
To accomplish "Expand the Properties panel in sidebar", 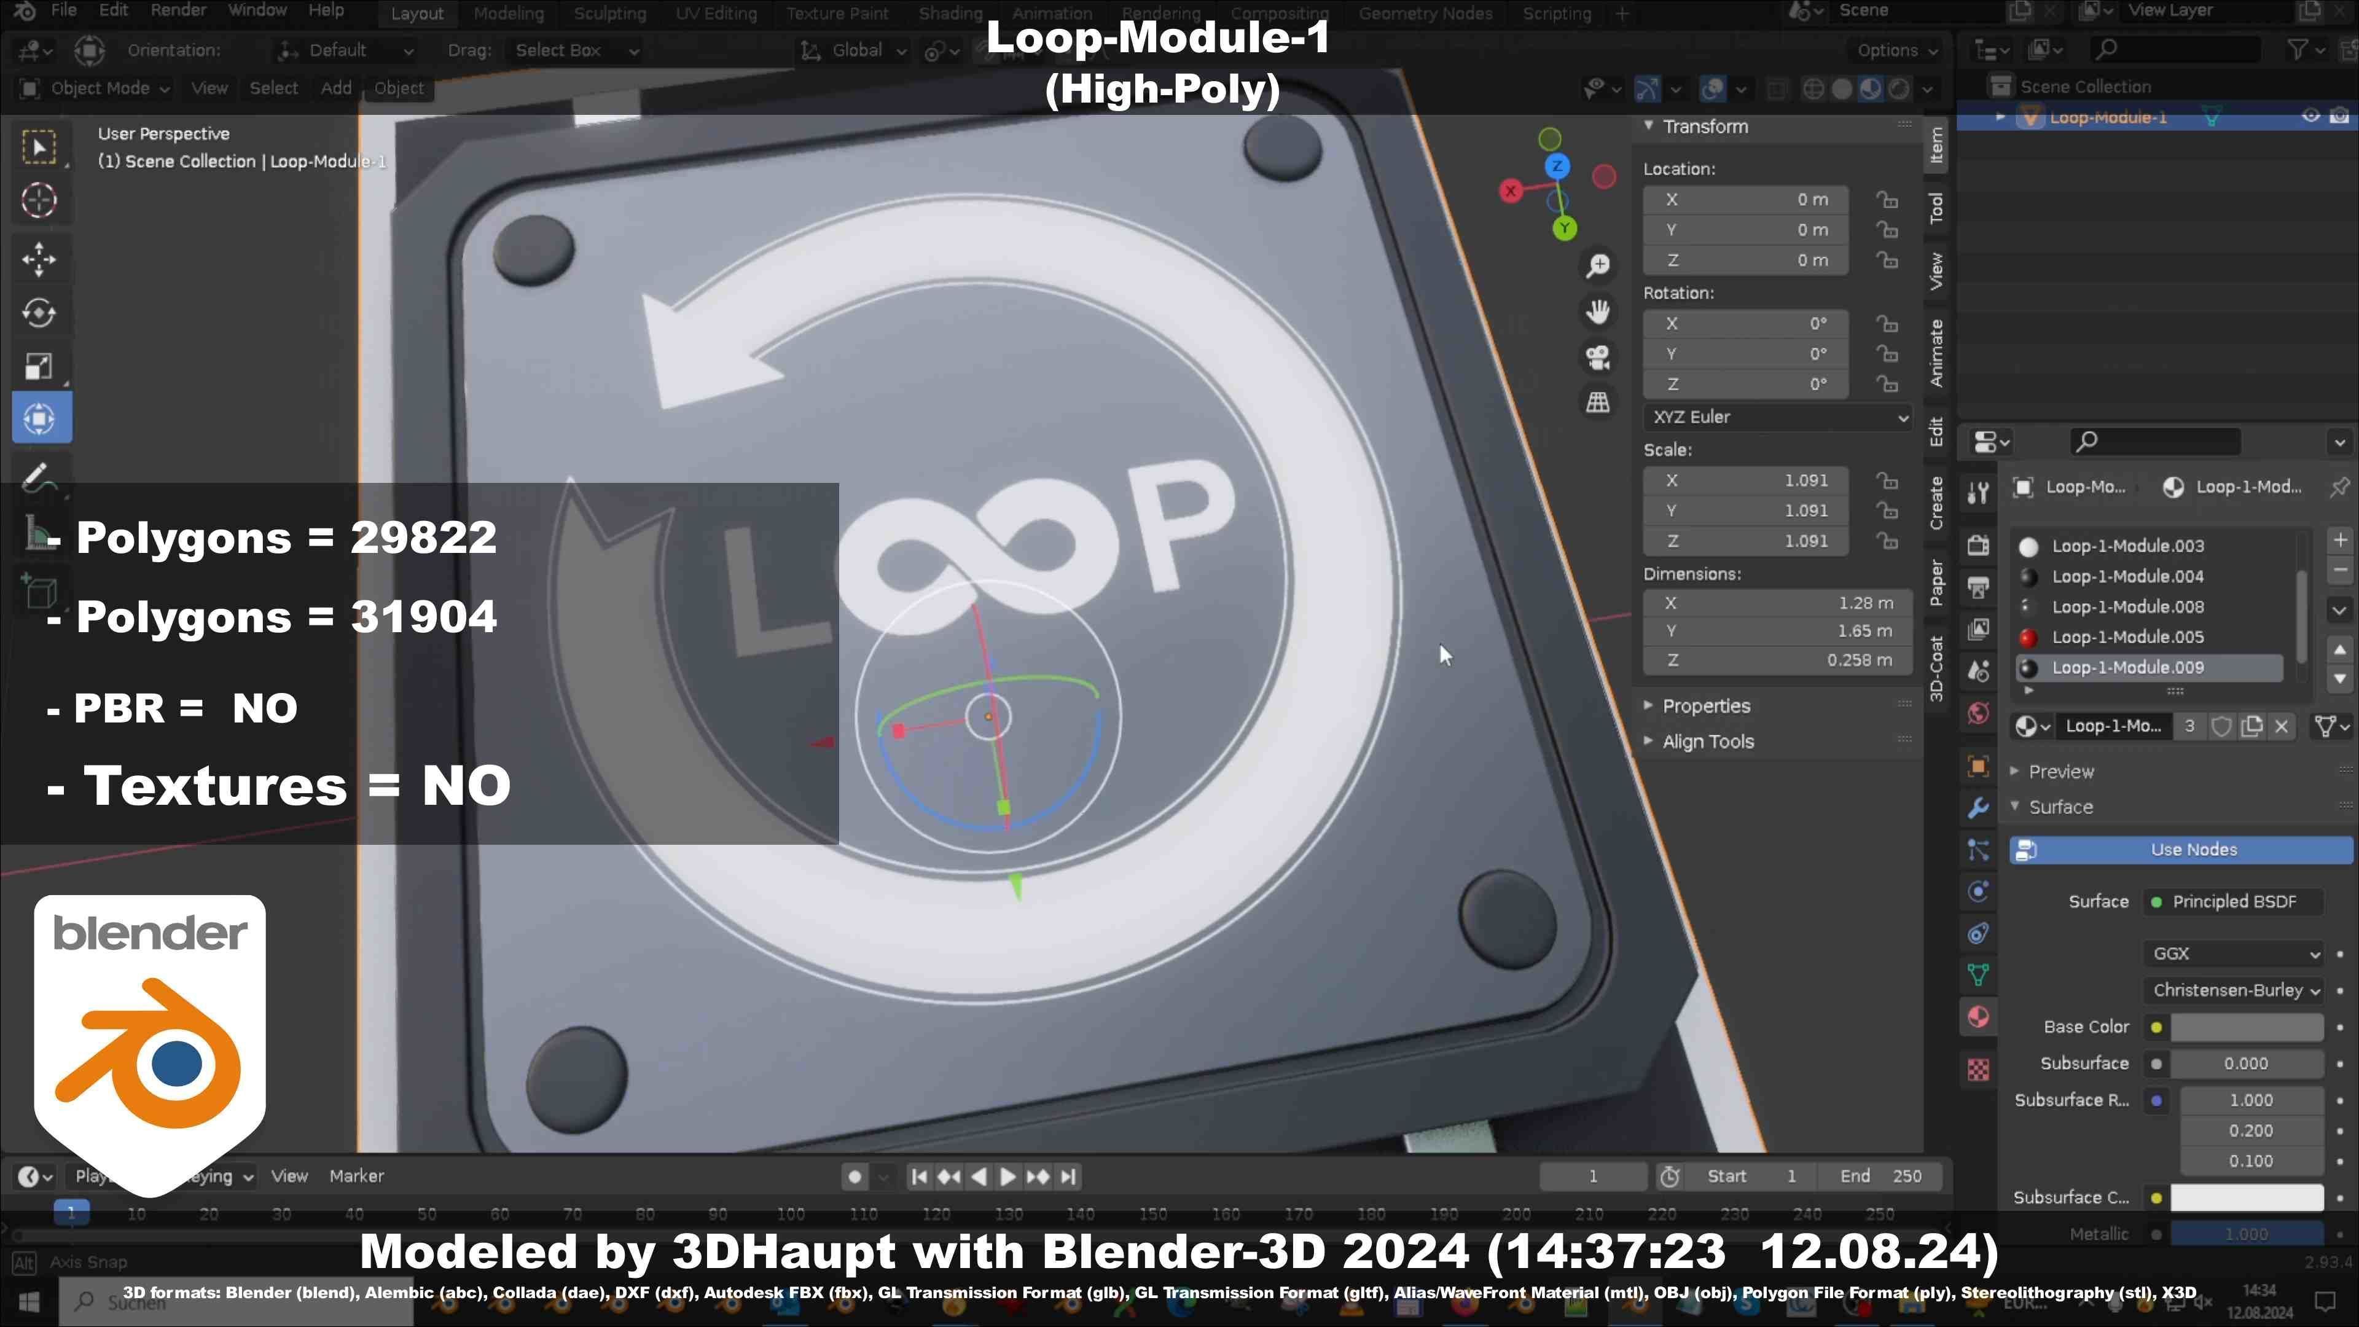I will point(1706,706).
